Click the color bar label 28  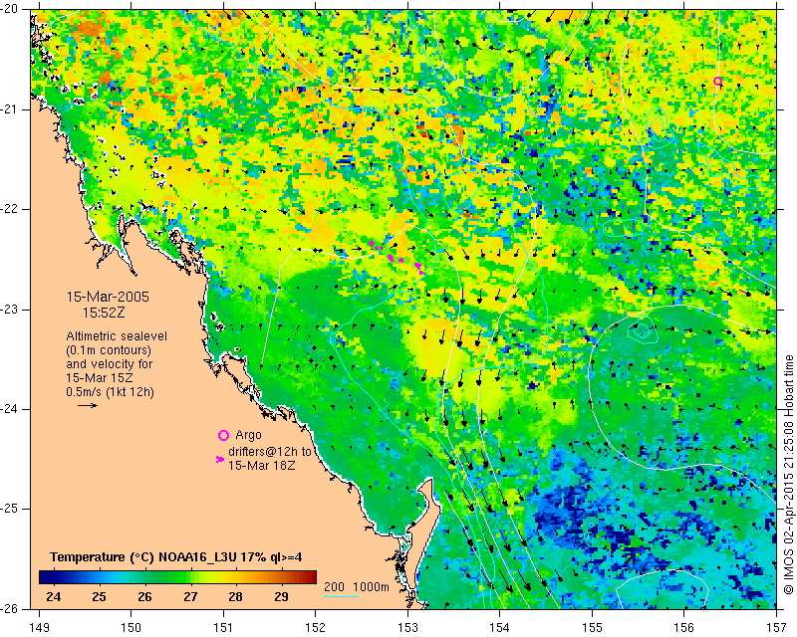(235, 597)
